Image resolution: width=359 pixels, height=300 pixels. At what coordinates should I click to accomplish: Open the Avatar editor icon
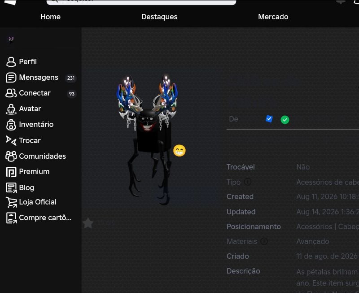click(11, 109)
